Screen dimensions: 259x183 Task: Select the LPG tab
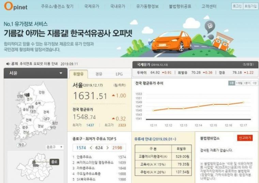click(119, 74)
